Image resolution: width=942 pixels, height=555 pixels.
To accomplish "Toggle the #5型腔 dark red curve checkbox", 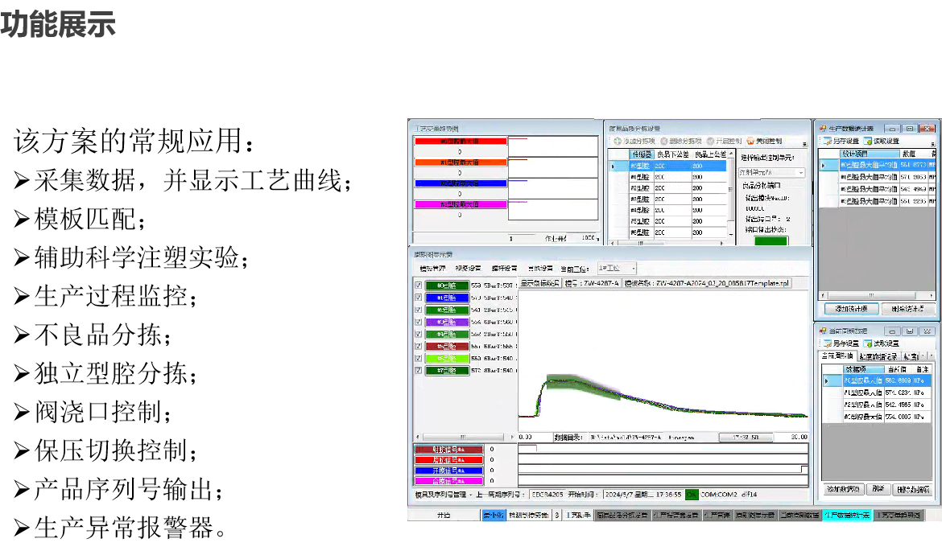I will 418,346.
